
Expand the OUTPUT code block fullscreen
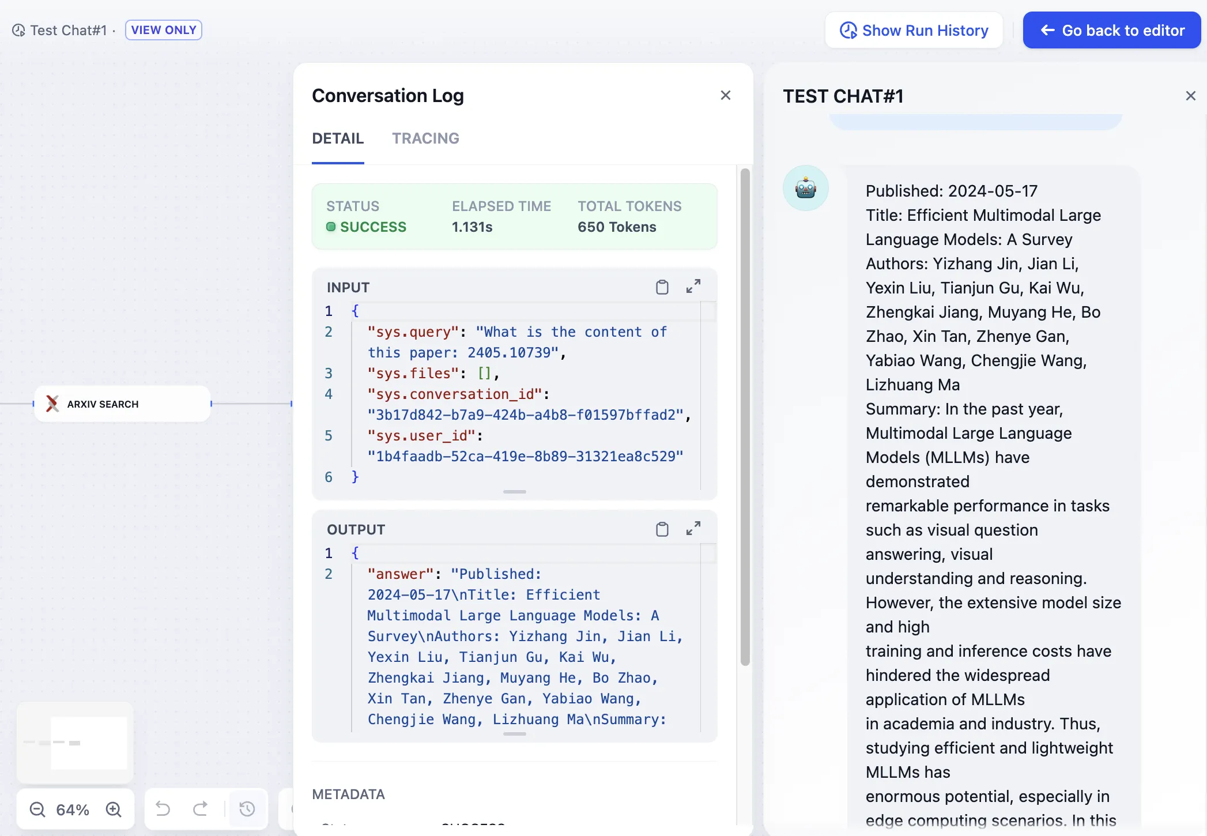(693, 529)
